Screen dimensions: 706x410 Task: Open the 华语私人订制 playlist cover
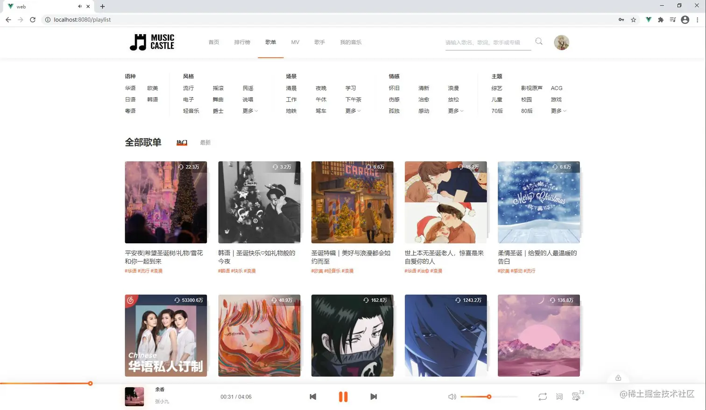pyautogui.click(x=166, y=335)
